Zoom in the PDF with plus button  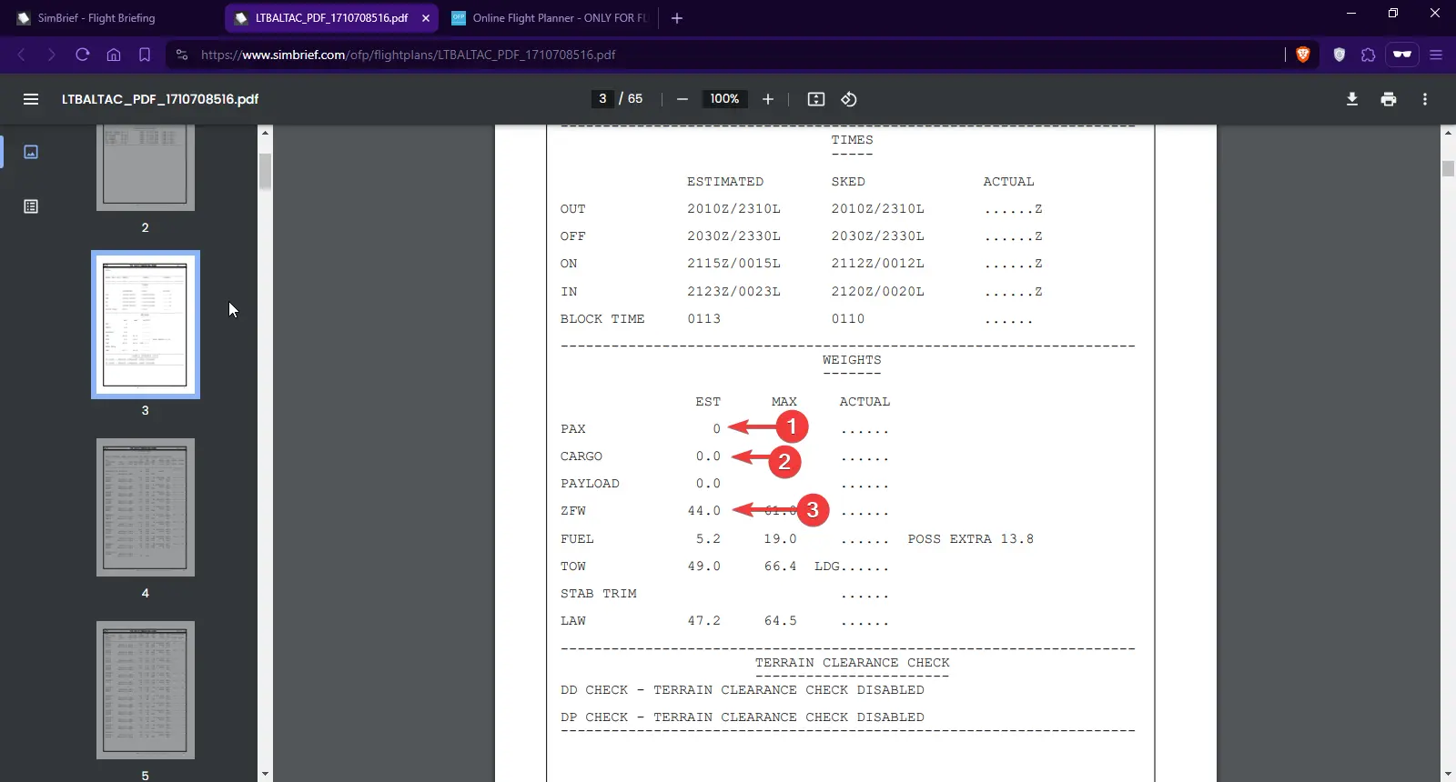coord(768,99)
